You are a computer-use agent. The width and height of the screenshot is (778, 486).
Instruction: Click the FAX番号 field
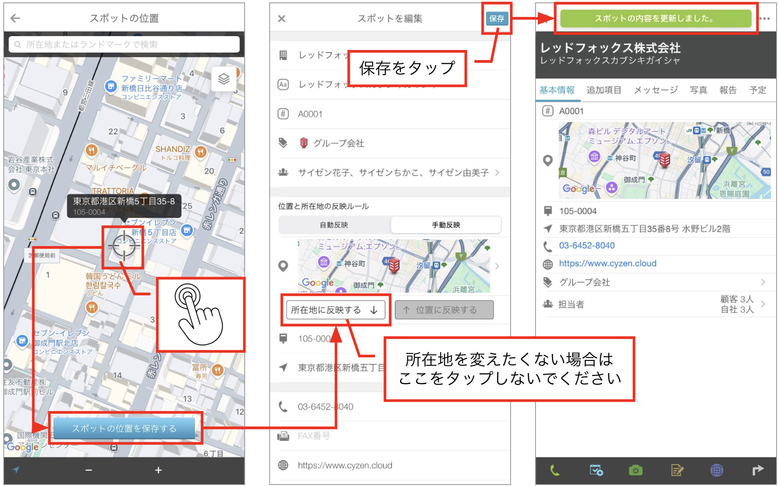pyautogui.click(x=390, y=436)
